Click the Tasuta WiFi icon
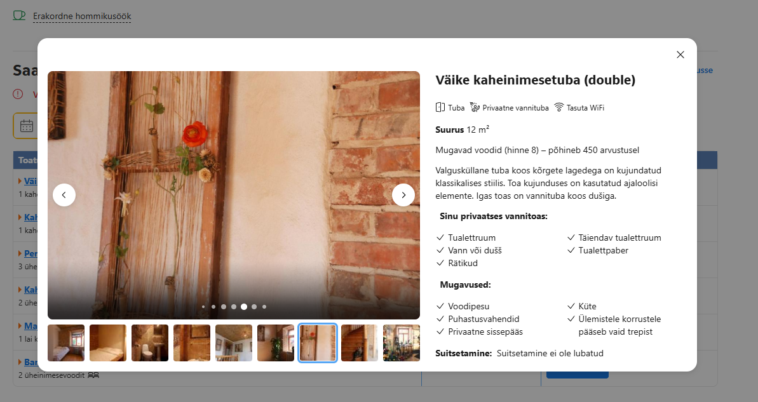Image resolution: width=758 pixels, height=402 pixels. 559,107
